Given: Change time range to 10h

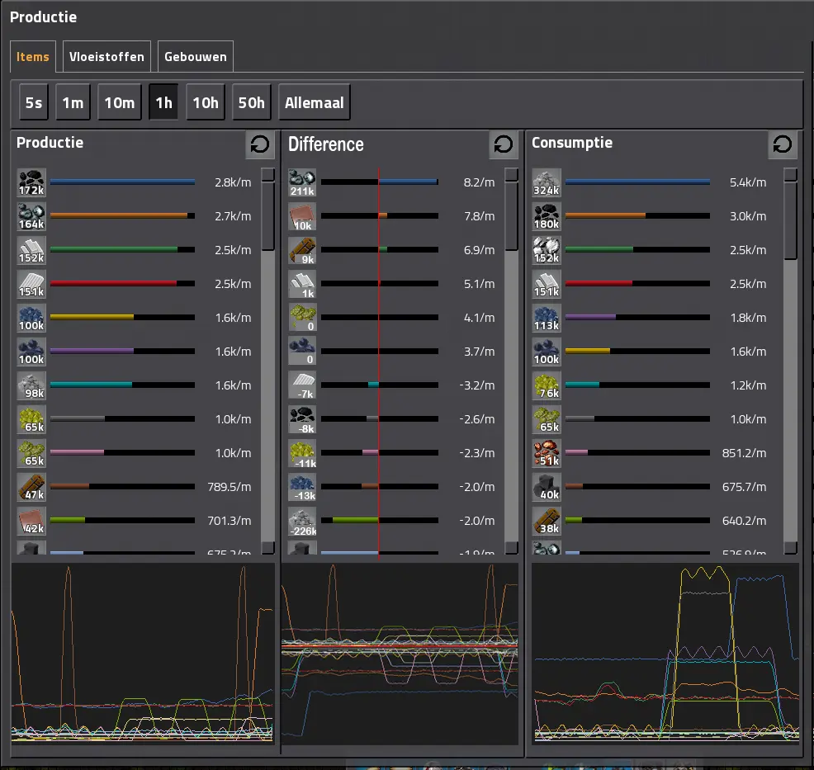Looking at the screenshot, I should (206, 102).
